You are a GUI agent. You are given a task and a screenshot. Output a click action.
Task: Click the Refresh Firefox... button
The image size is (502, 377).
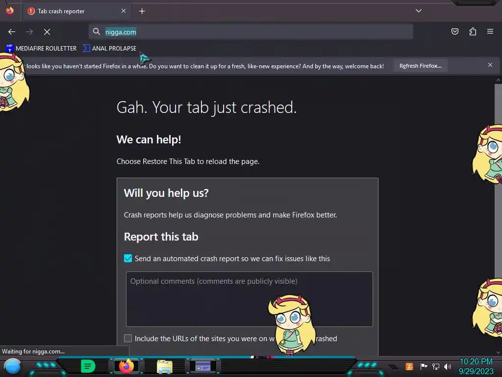[x=420, y=66]
